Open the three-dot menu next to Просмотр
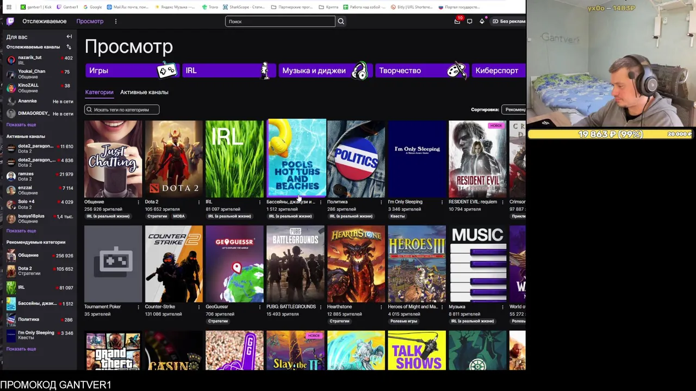Image resolution: width=696 pixels, height=391 pixels. 116,21
